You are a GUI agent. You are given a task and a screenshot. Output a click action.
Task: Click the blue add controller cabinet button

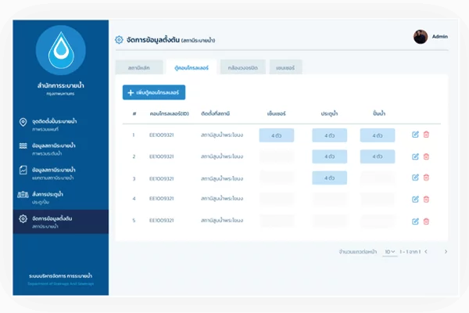point(154,92)
